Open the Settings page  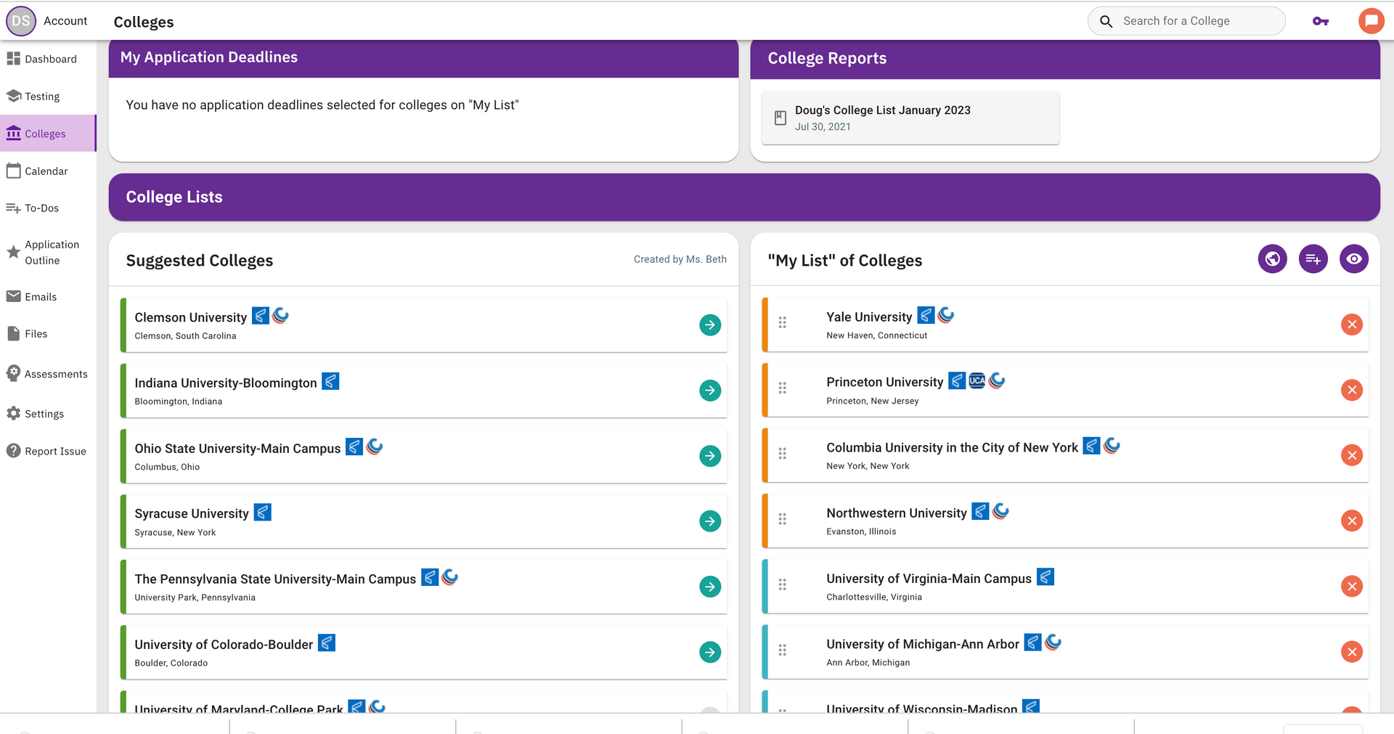coord(44,414)
